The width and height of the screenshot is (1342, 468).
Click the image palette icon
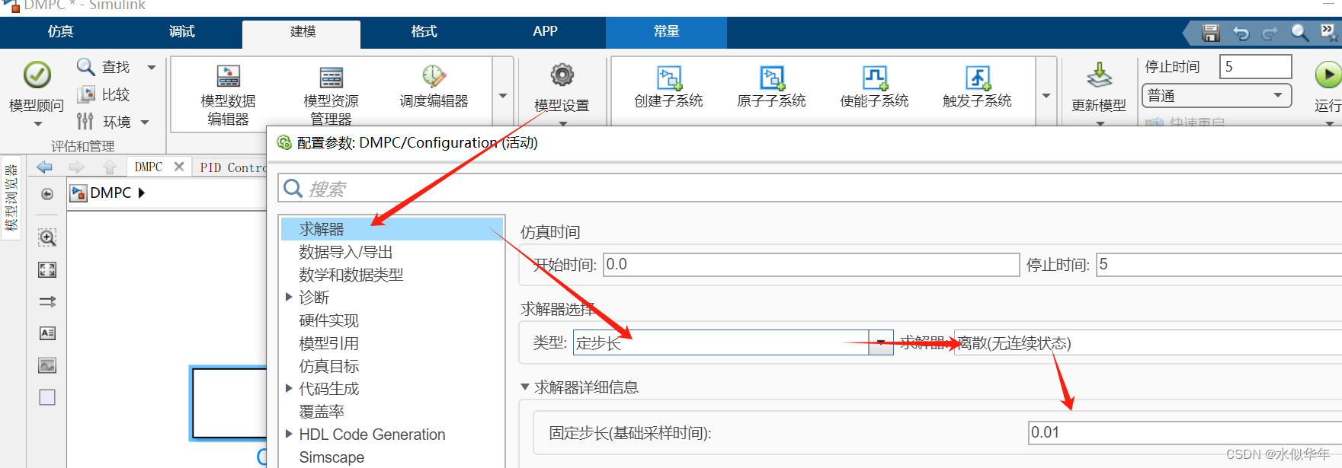tap(47, 365)
